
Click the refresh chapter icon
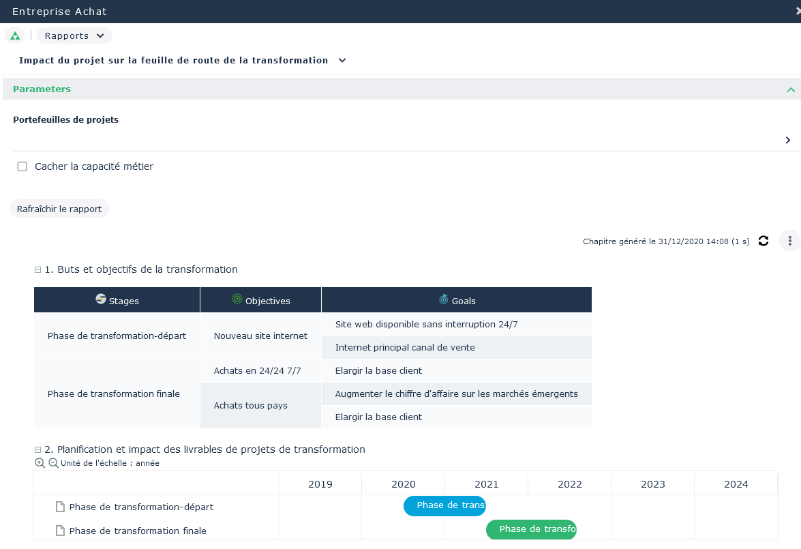coord(764,241)
